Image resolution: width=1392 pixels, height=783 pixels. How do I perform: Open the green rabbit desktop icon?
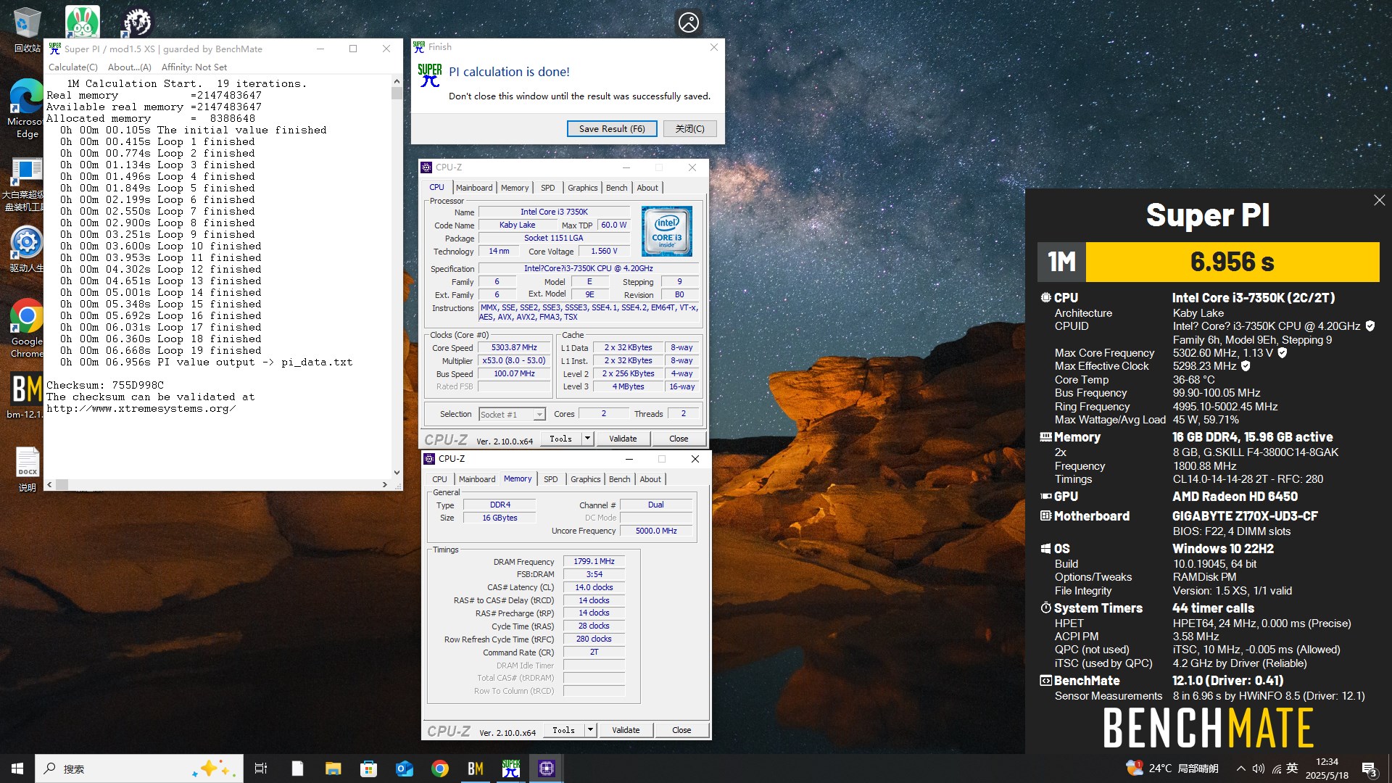click(x=83, y=21)
